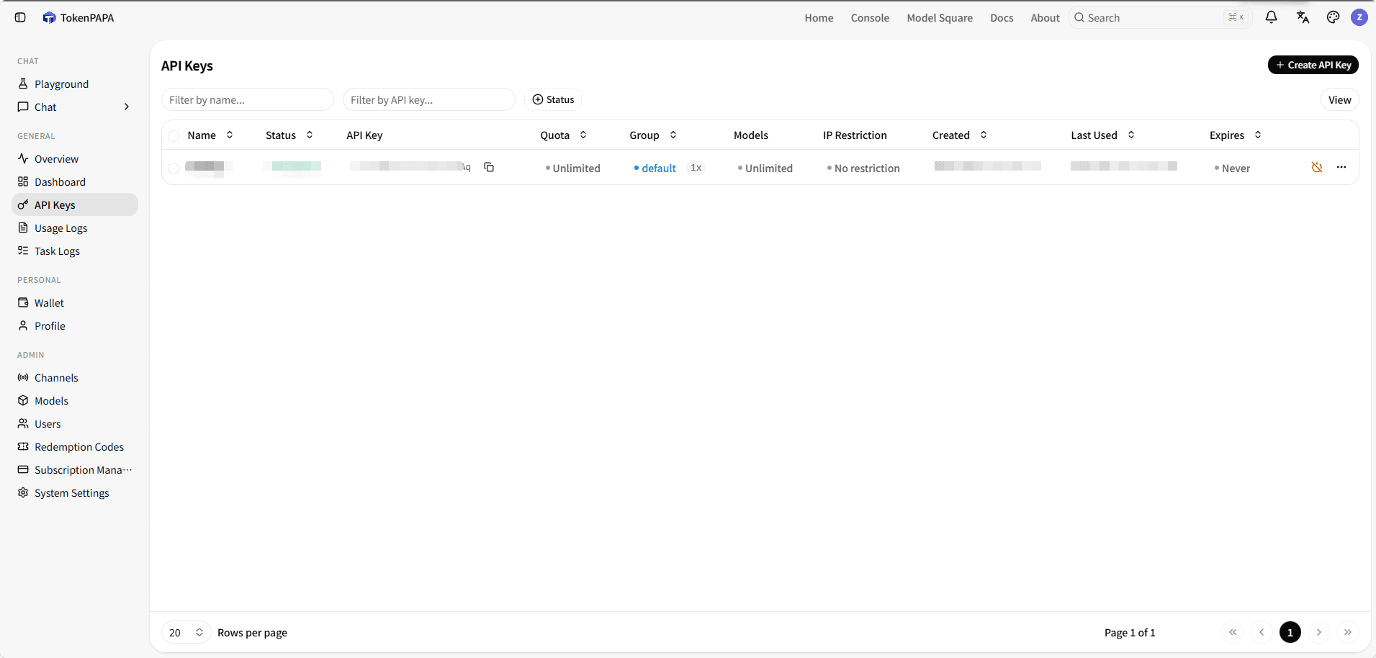
Task: Open Channels in the sidebar
Action: point(75,378)
